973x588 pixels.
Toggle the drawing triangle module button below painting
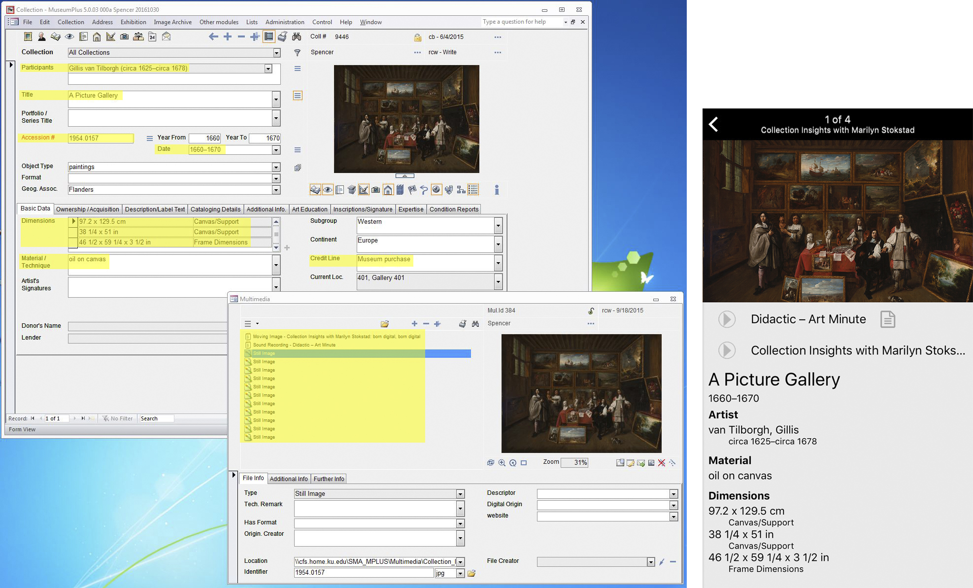[364, 190]
